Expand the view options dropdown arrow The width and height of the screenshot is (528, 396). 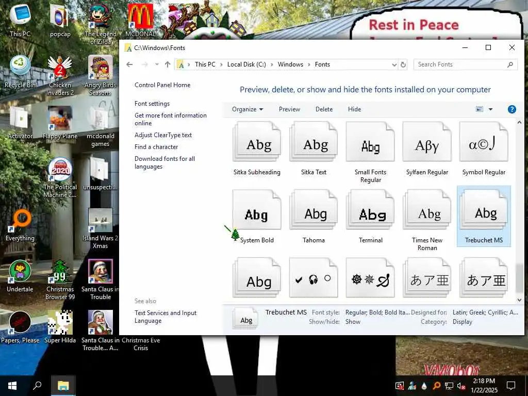click(490, 109)
